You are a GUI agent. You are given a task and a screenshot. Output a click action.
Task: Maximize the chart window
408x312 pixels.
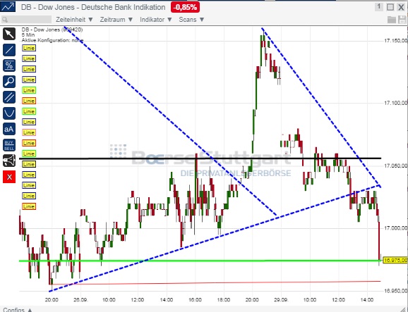[390, 7]
